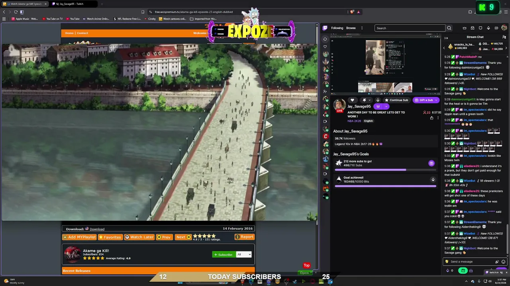Click the bookmark icon in the address bar
The width and height of the screenshot is (510, 286).
[x=143, y=12]
